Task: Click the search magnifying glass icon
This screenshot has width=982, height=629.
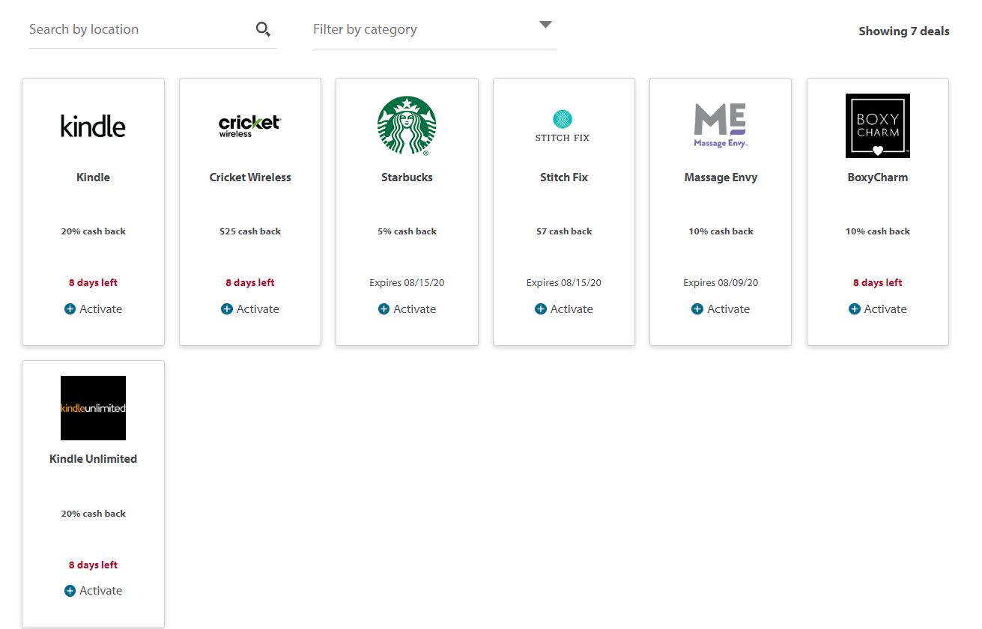Action: [263, 29]
